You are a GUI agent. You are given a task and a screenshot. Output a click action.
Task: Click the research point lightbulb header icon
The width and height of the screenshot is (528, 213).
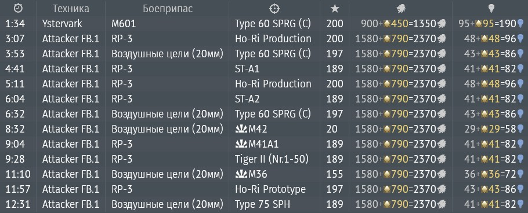491,9
